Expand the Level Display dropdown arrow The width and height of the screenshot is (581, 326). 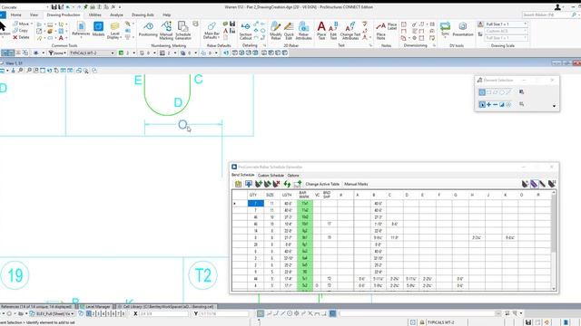pos(121,37)
